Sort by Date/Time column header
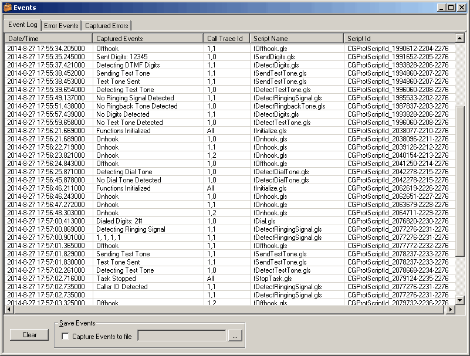Image resolution: width=470 pixels, height=356 pixels. [x=48, y=39]
